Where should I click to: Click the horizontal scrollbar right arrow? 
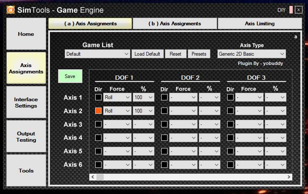point(289,177)
